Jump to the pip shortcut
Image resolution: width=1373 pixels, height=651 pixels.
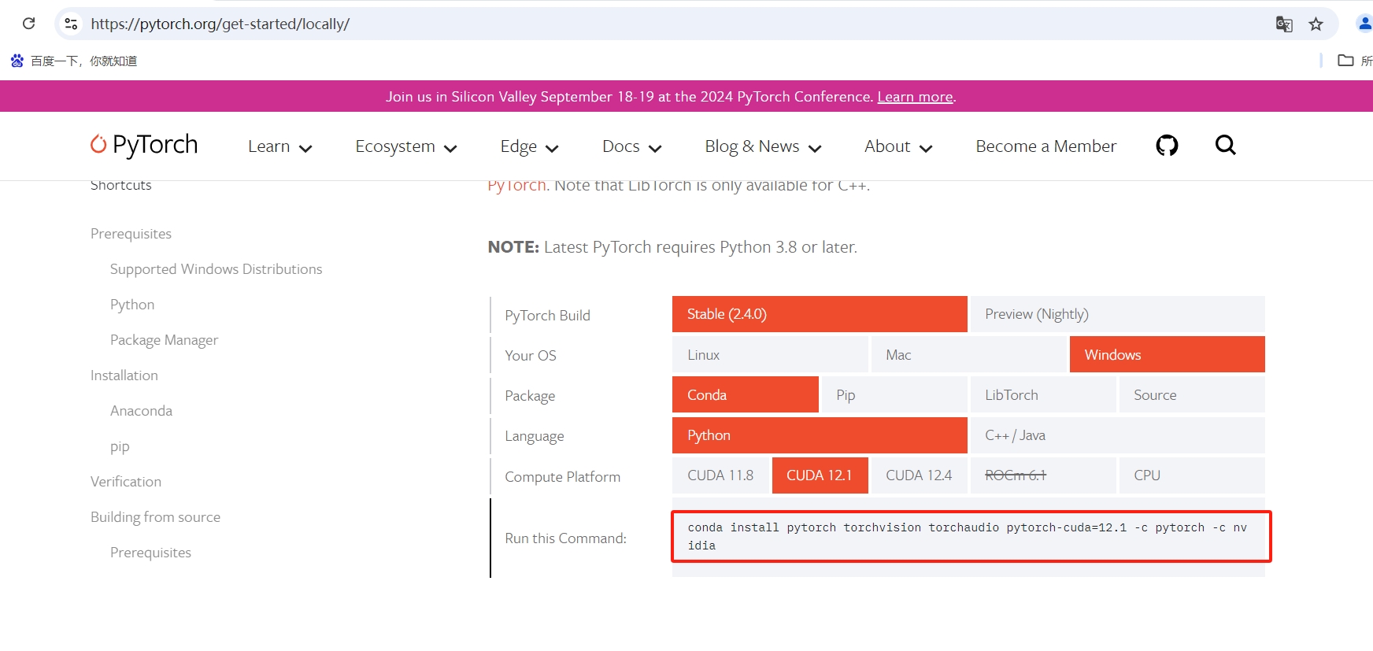tap(120, 446)
